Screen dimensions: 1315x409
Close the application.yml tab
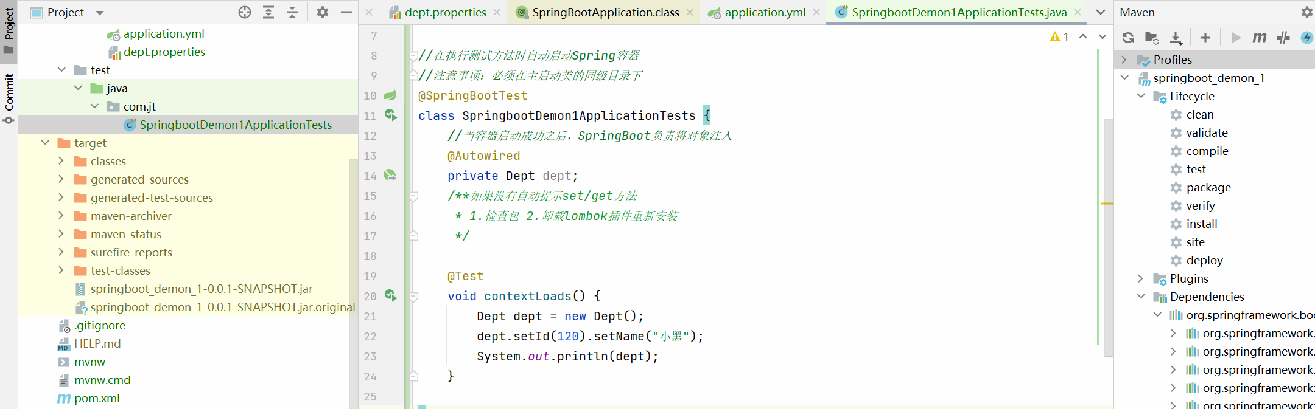(x=816, y=12)
